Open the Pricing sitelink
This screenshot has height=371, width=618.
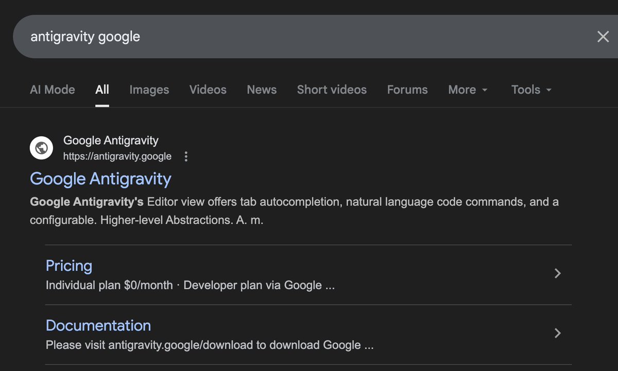point(69,266)
